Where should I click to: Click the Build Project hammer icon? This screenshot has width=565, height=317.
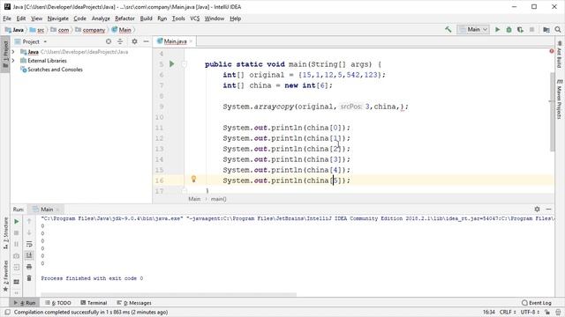[x=448, y=29]
